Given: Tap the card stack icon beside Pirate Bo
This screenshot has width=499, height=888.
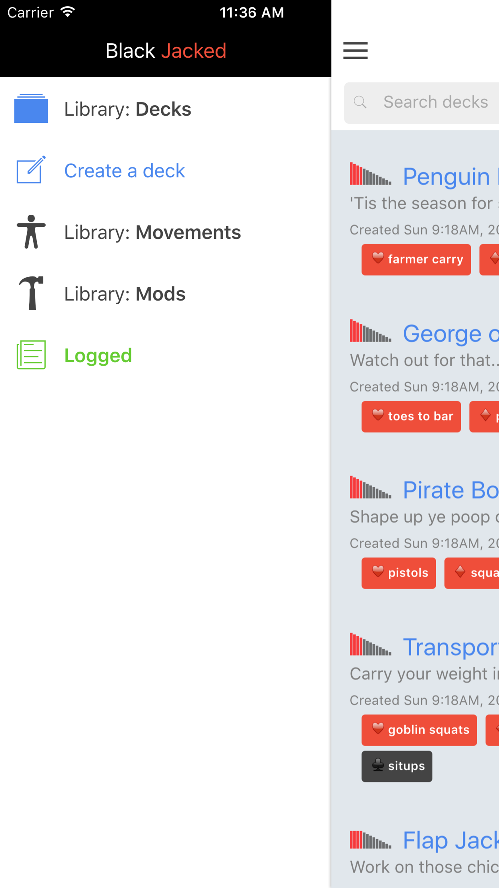Looking at the screenshot, I should 370,487.
